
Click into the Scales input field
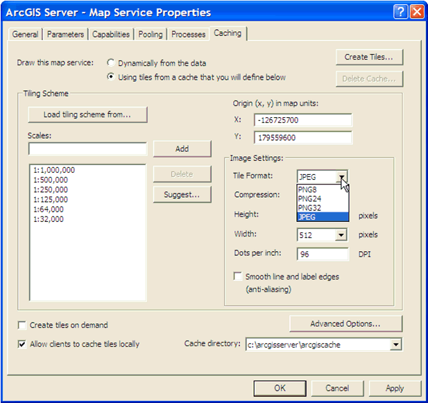[87, 148]
